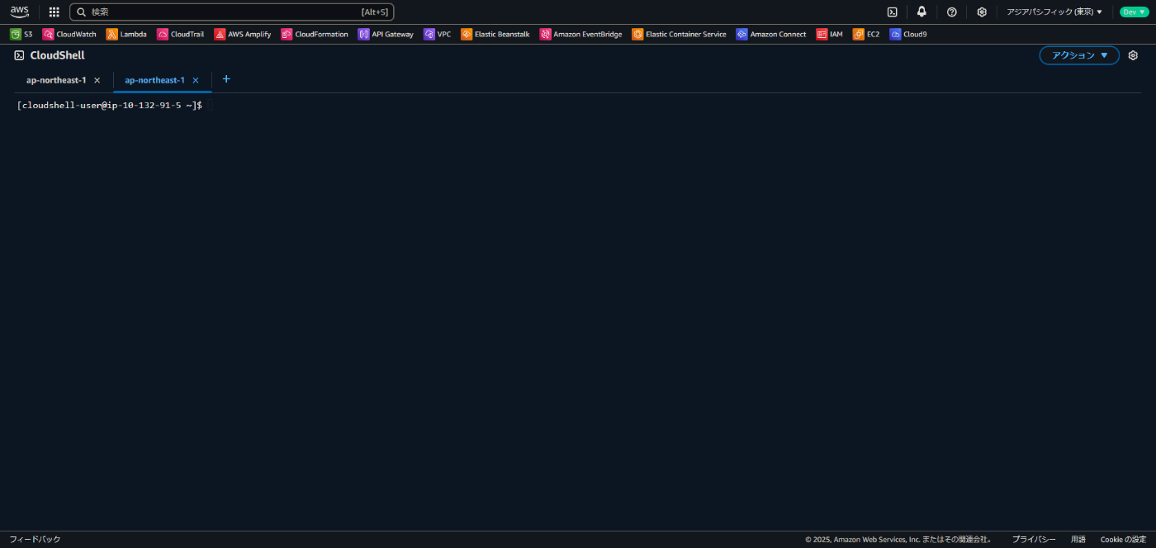Open Amazon EventBridge shortcut icon
Screen dimensions: 1156x548
[x=545, y=35]
